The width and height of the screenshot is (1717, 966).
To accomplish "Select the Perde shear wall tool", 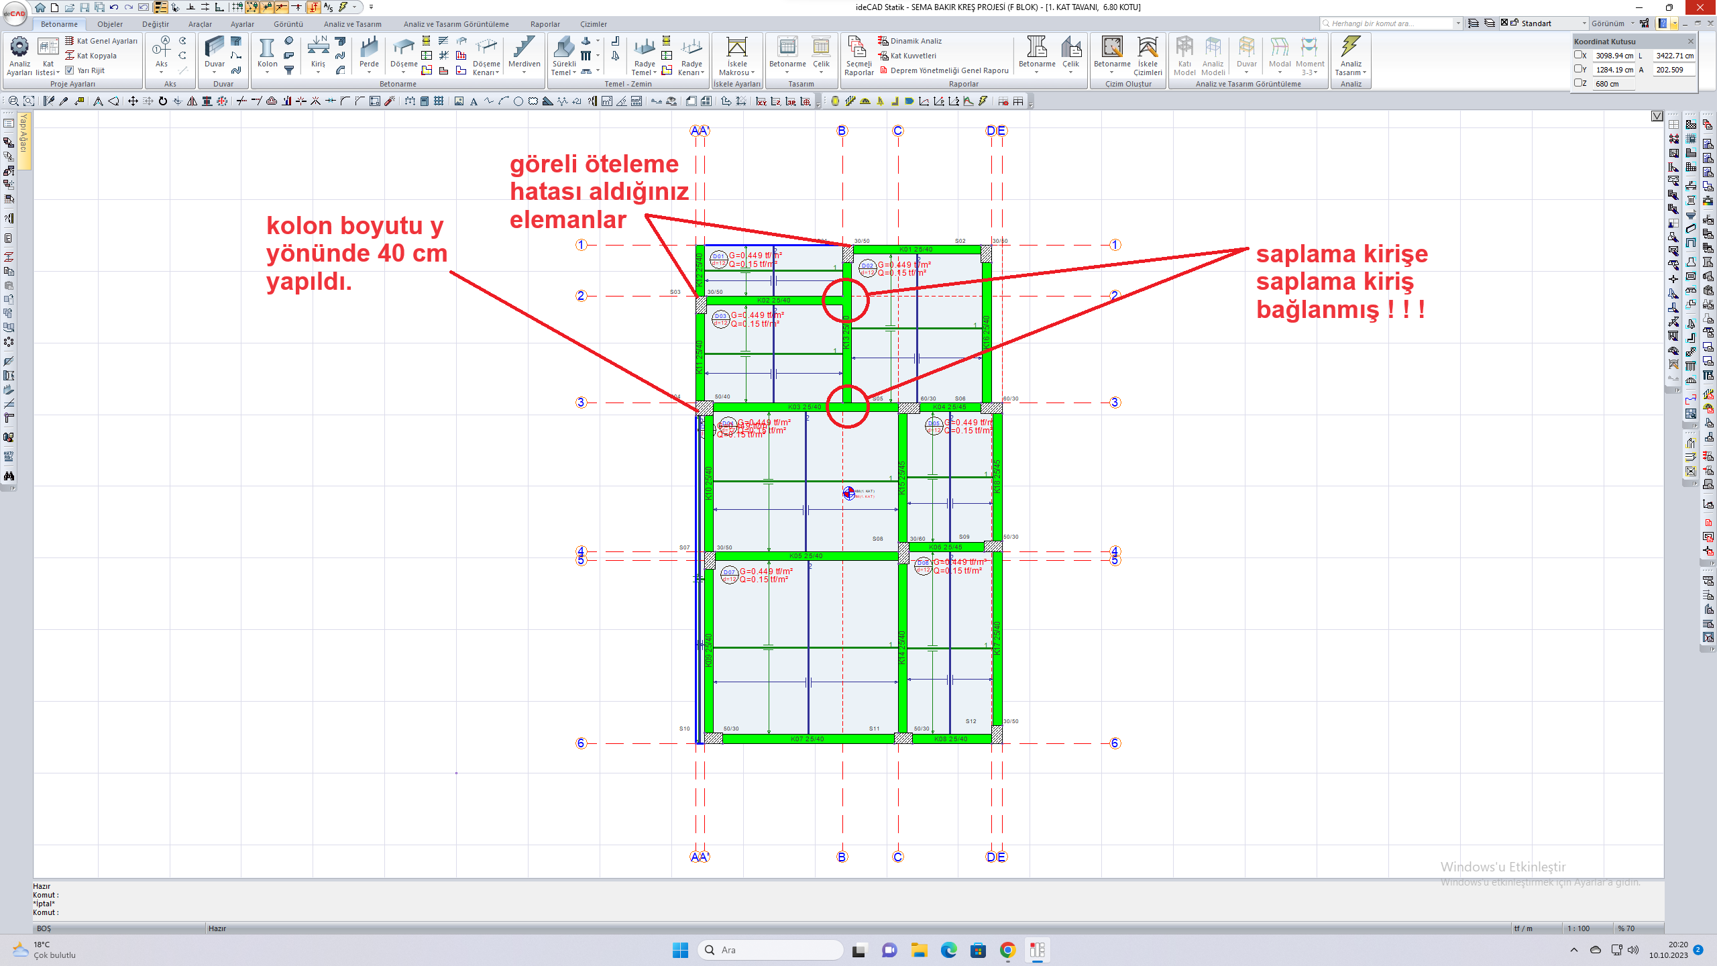I will tap(369, 55).
